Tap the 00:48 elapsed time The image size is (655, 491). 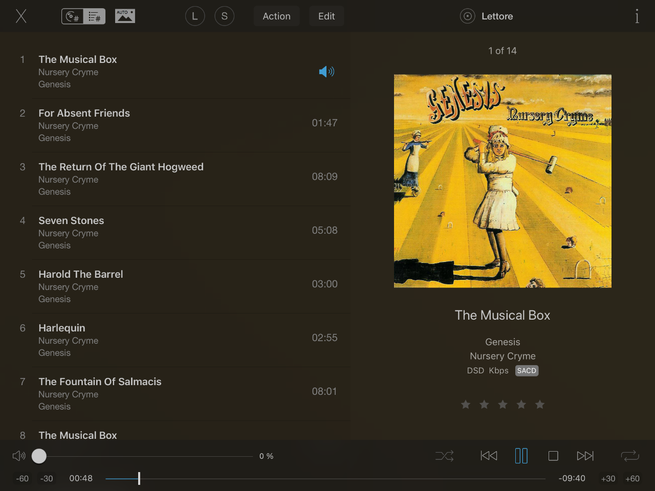tap(81, 478)
